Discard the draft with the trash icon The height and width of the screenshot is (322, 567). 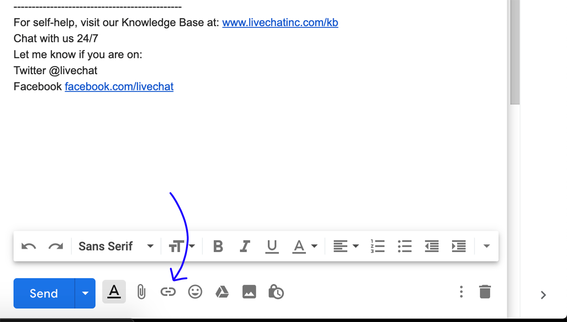[x=485, y=292]
